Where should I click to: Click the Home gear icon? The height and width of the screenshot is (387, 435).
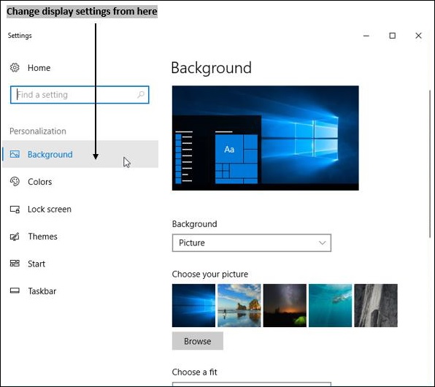pyautogui.click(x=15, y=67)
